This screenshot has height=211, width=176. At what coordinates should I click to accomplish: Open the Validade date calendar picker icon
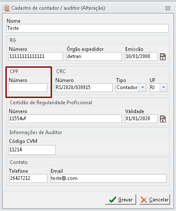pos(163,119)
